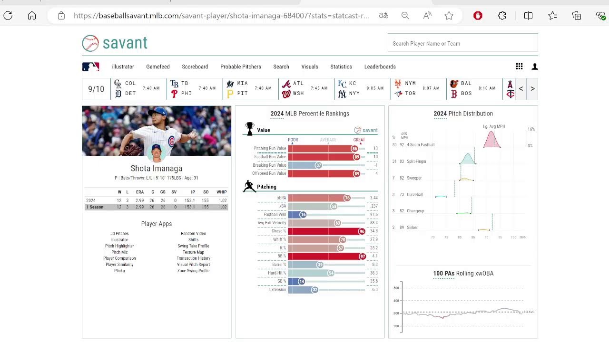Open the Visuals nav item

310,67
